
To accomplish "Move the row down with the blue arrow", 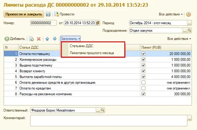I will coord(55,39).
